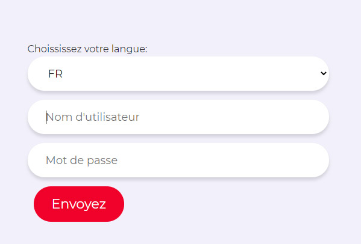Select the FR value text in language selector
Image resolution: width=361 pixels, height=244 pixels.
coord(55,74)
